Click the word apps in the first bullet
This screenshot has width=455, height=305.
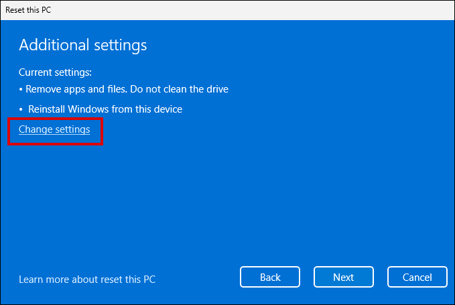click(74, 89)
